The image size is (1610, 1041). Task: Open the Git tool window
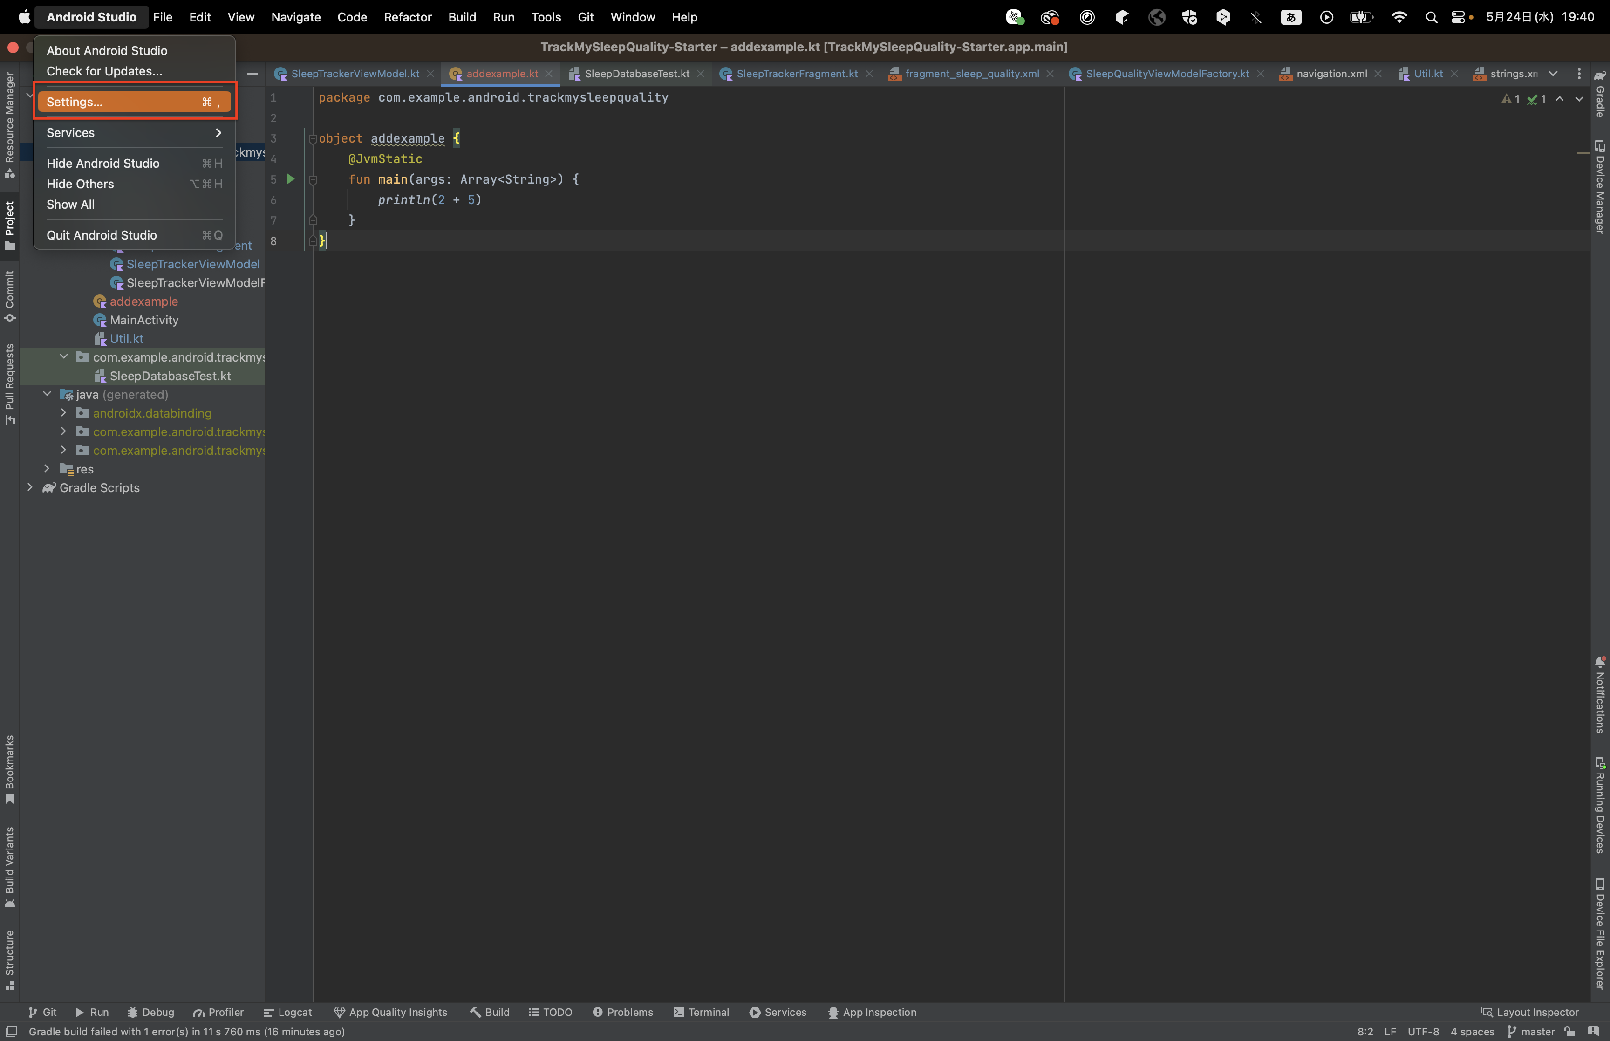point(42,1012)
